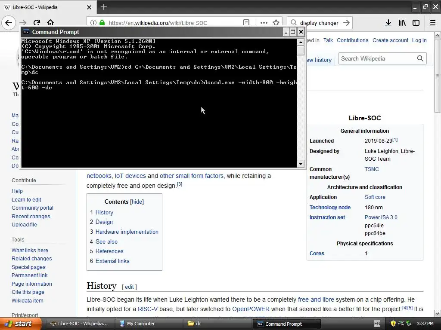Image resolution: width=441 pixels, height=330 pixels.
Task: Click the browser forward arrow
Action: tap(23, 23)
